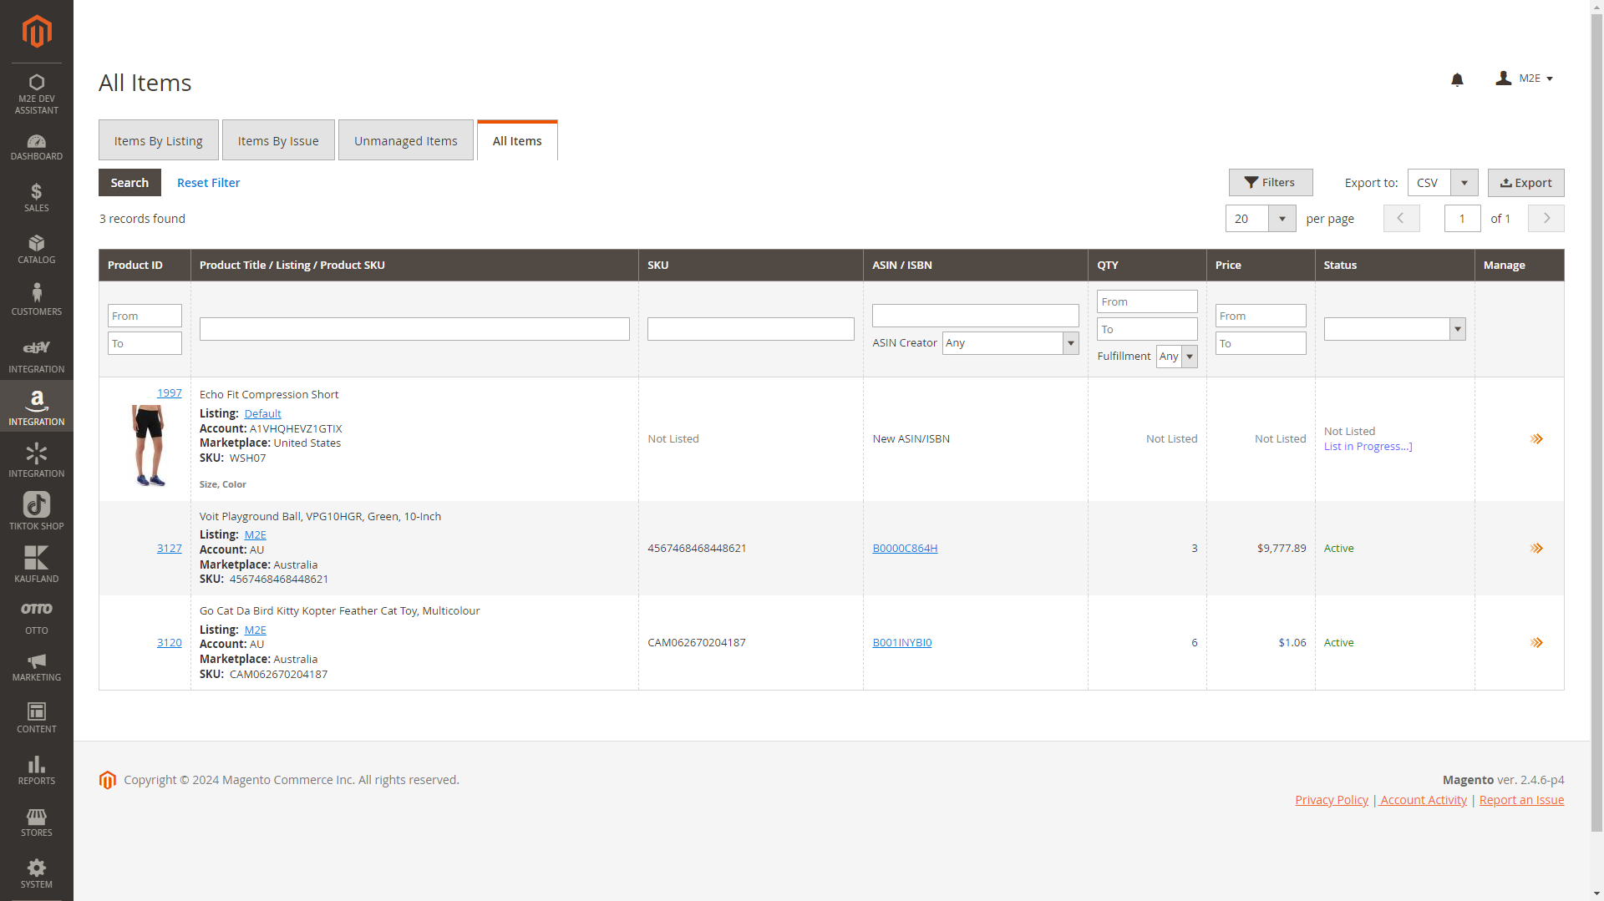Screen dimensions: 1604x901
Task: Open manage actions for Echo Fit Compression Short
Action: 1535,439
